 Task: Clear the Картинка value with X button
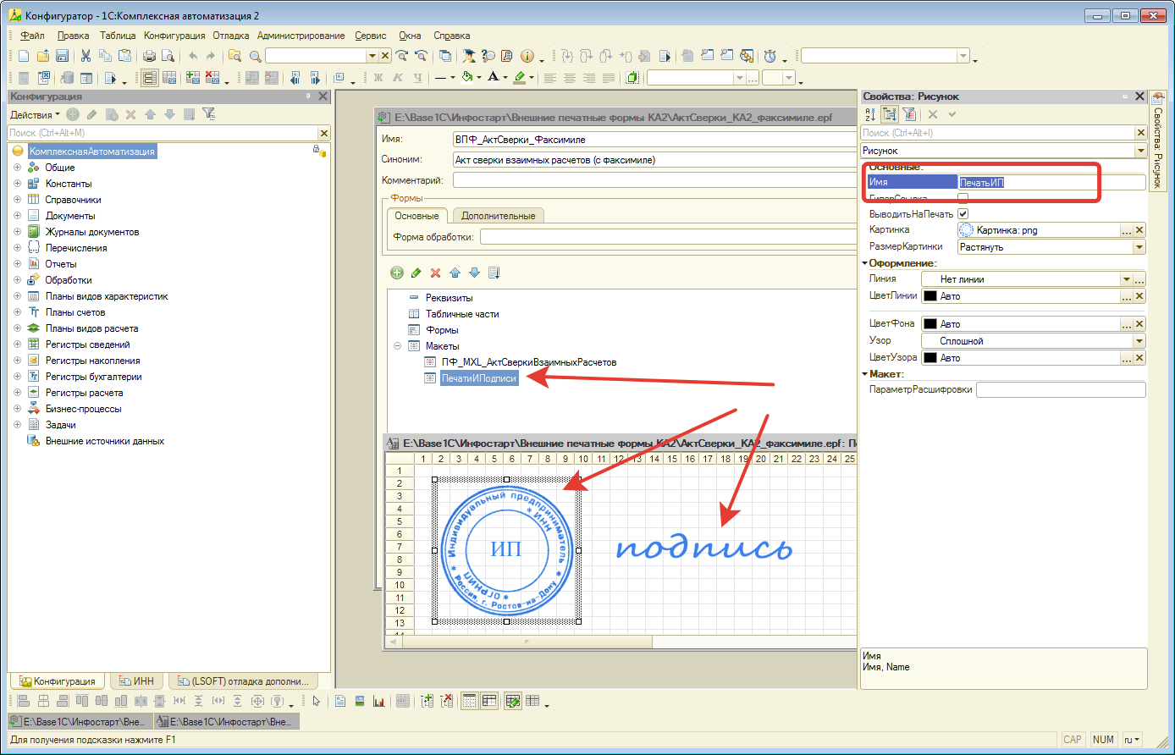tap(1139, 230)
